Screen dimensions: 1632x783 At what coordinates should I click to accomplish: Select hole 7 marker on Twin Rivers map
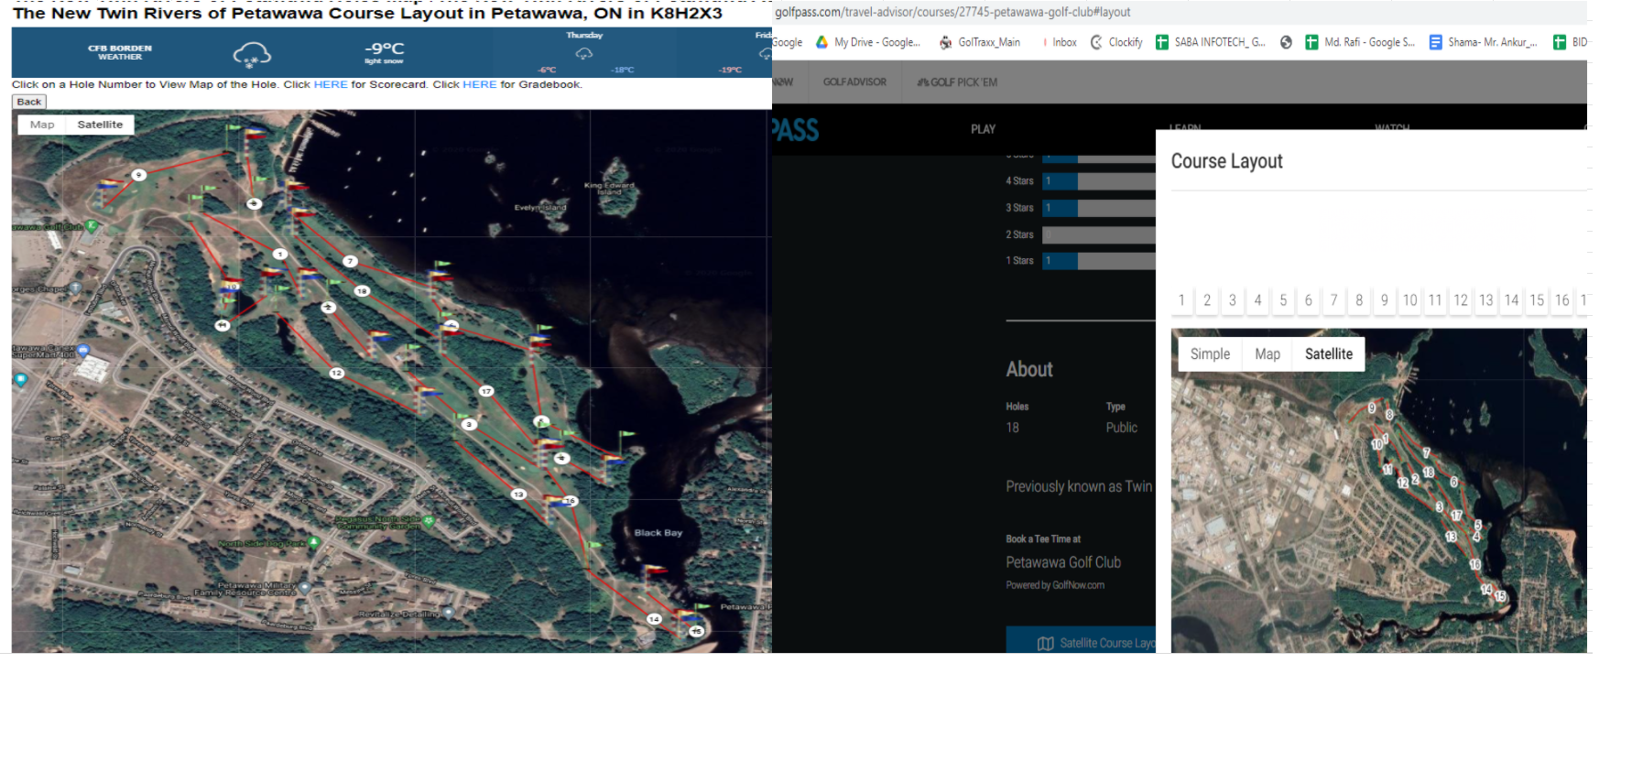350,261
